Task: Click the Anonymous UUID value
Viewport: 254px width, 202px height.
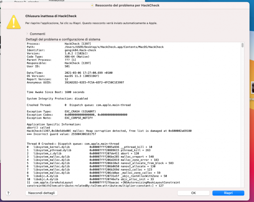Action: 94,82
